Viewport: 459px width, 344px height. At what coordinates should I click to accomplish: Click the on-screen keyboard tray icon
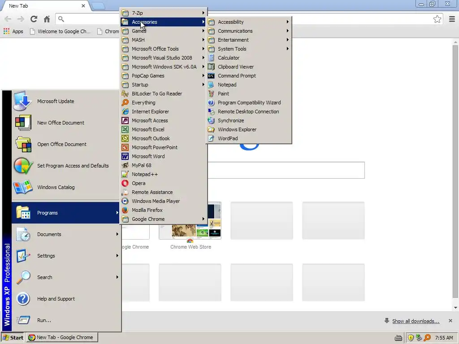coord(398,338)
